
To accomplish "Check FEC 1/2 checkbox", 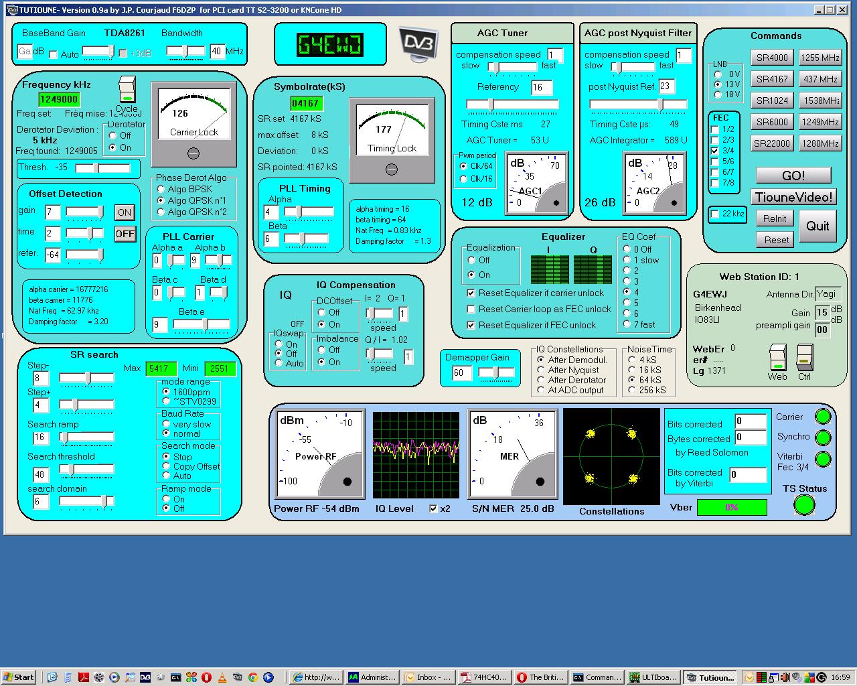I will pos(714,129).
